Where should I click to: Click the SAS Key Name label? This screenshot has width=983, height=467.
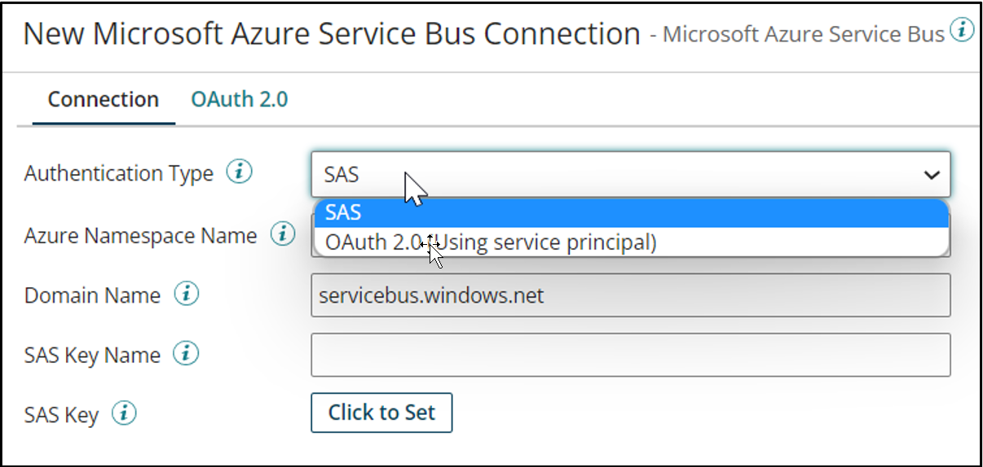pos(92,356)
